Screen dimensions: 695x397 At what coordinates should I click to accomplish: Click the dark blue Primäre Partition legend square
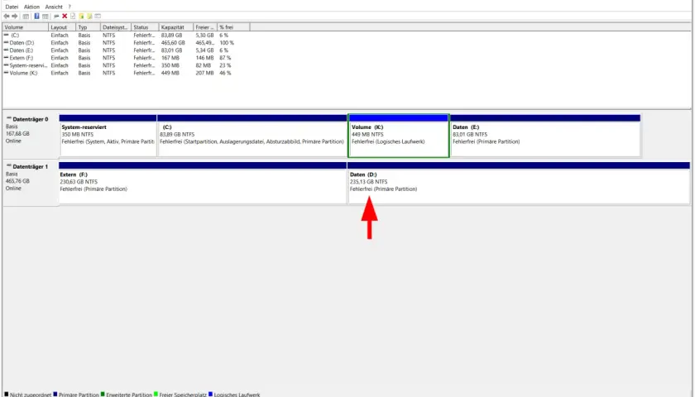tap(55, 394)
